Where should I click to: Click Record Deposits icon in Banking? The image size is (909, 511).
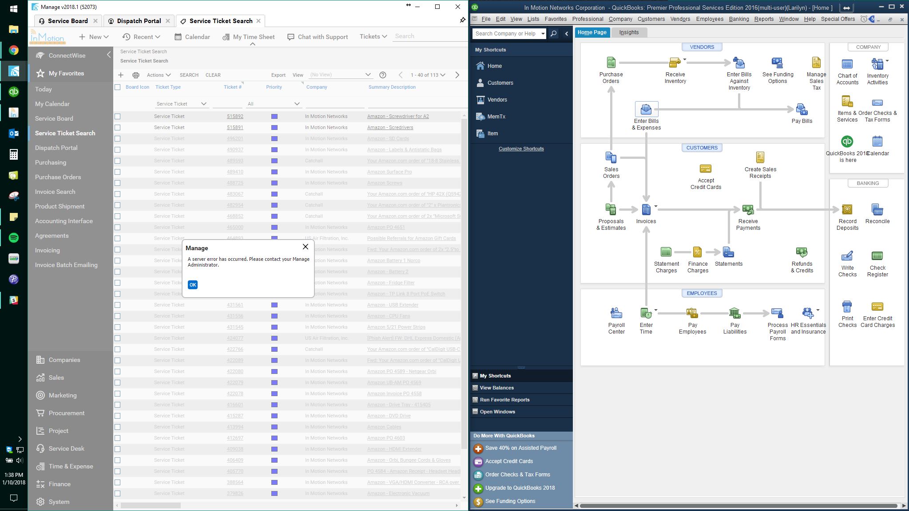click(x=847, y=209)
